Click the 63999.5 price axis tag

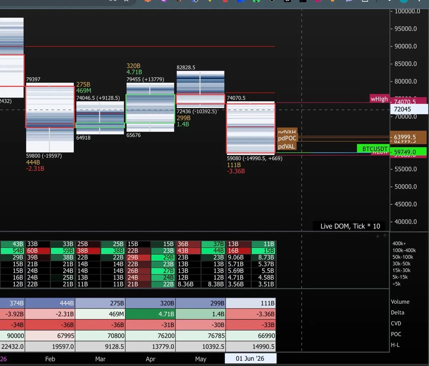[x=408, y=137]
